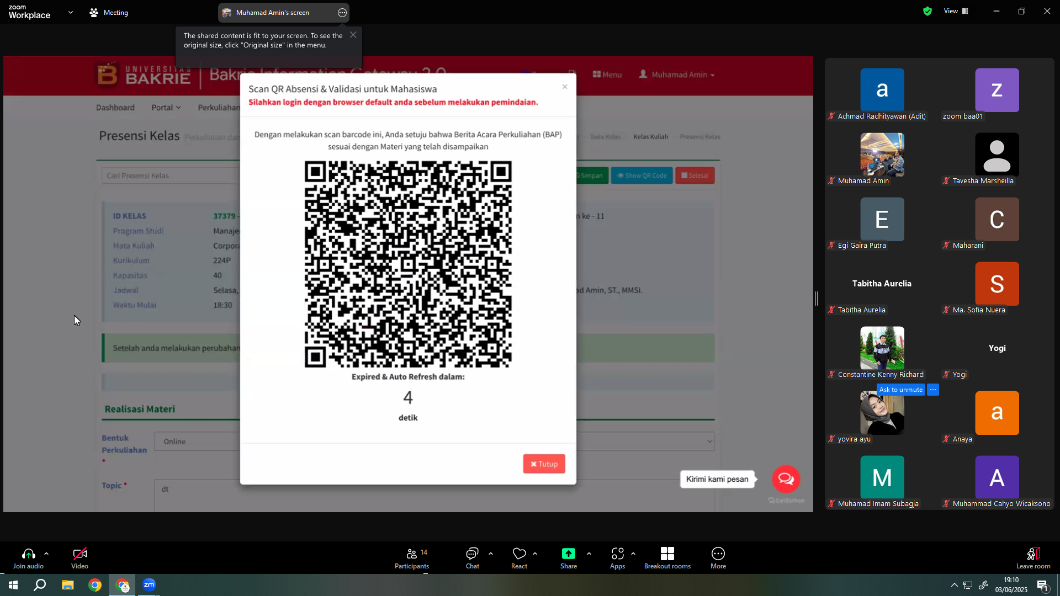Click the Topic text area
This screenshot has width=1060, height=596.
tap(435, 496)
